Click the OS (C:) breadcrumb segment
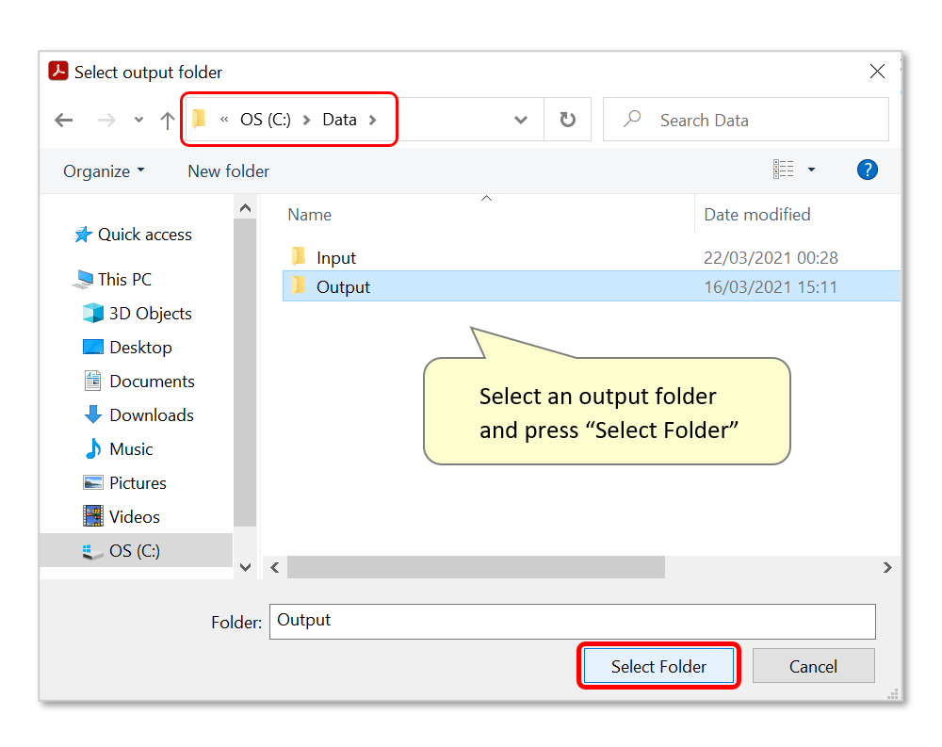The image size is (942, 747). 266,120
